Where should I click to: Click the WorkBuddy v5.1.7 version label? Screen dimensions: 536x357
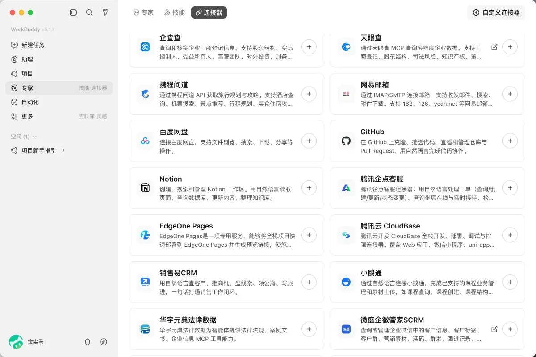point(33,29)
